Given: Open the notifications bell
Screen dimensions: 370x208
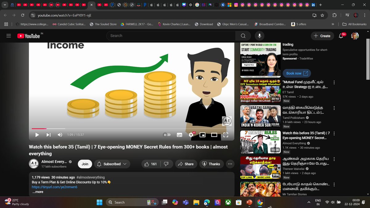Looking at the screenshot, I should pos(341,36).
